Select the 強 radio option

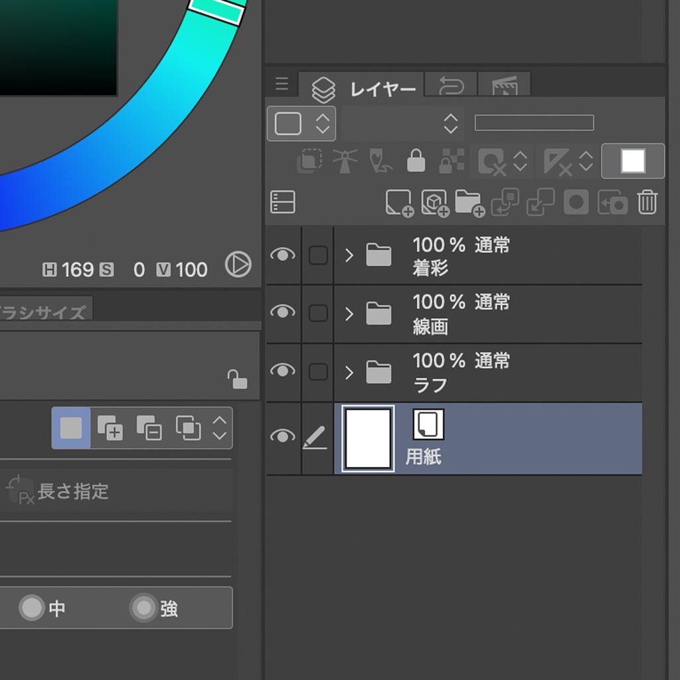154,608
